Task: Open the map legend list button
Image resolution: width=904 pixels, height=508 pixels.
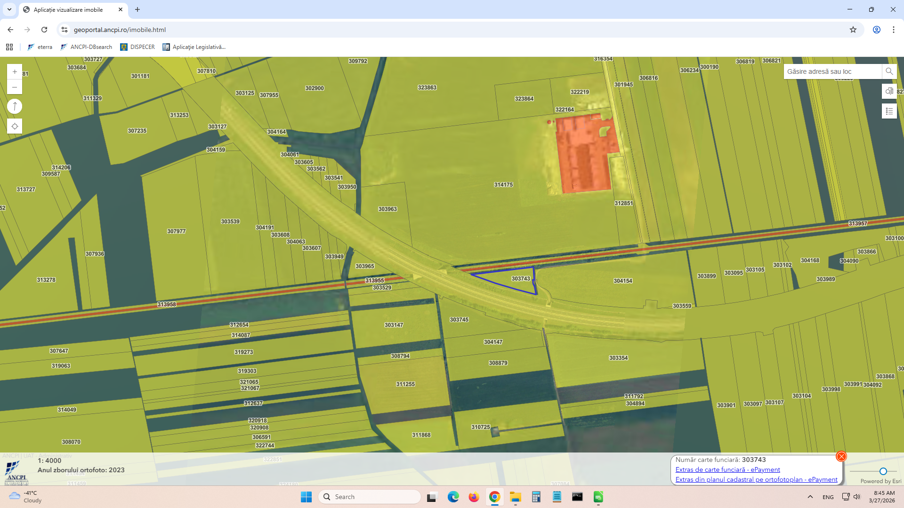Action: (x=889, y=111)
